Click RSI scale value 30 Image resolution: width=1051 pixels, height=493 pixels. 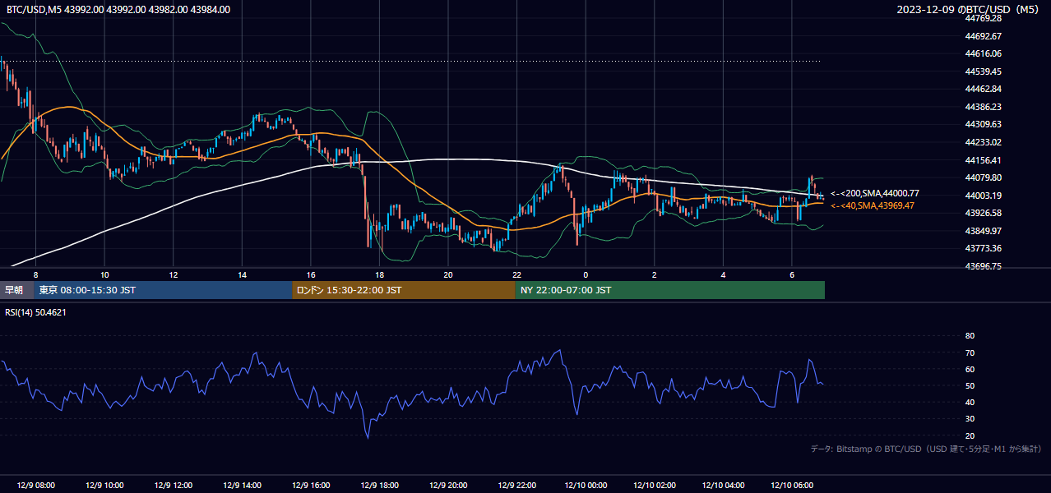coord(970,419)
